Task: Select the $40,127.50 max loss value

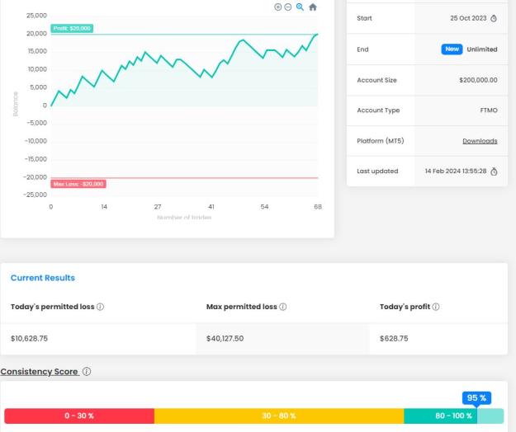Action: click(x=225, y=338)
